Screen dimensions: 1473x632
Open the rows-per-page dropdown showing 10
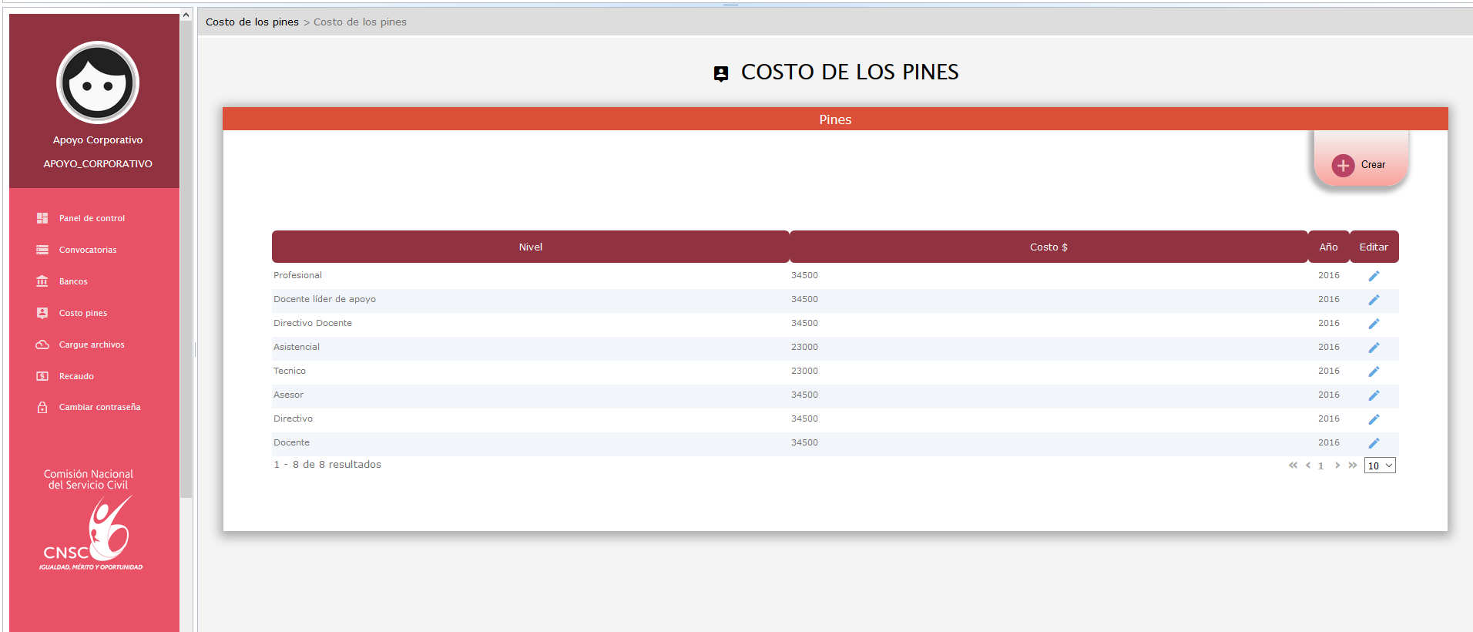(x=1379, y=466)
